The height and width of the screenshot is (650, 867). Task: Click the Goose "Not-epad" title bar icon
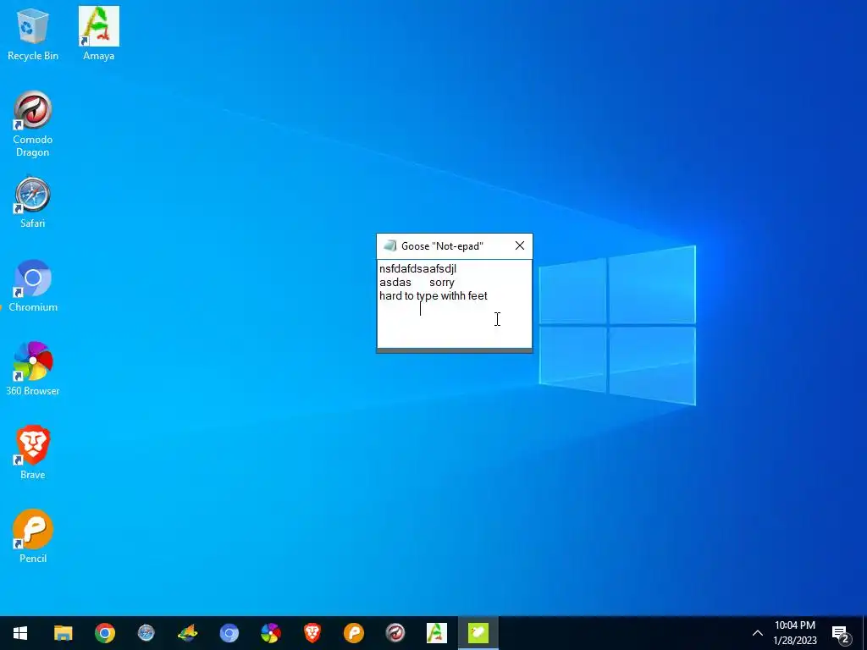pyautogui.click(x=389, y=245)
